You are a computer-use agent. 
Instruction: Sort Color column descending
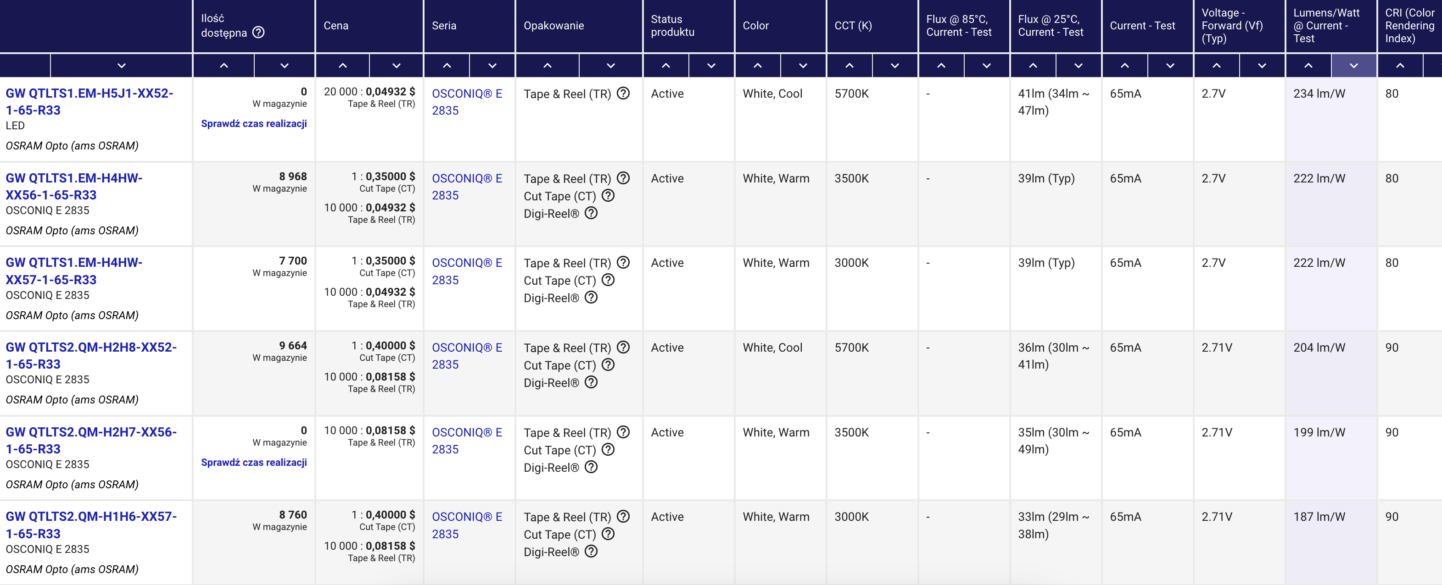[803, 66]
